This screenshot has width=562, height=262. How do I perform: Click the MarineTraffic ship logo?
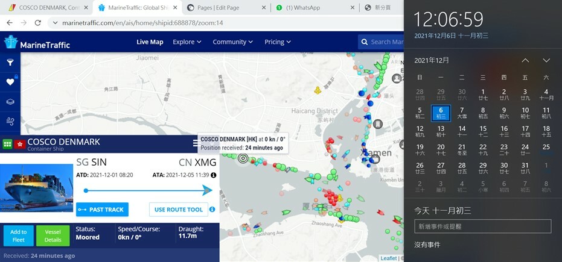(x=11, y=42)
